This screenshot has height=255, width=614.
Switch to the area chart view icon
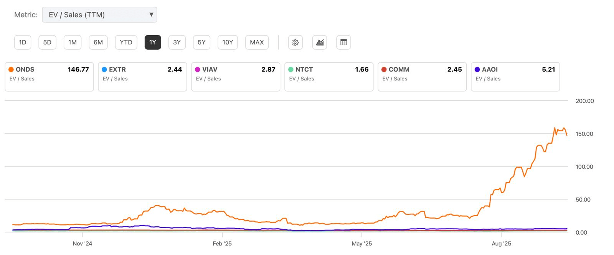320,42
